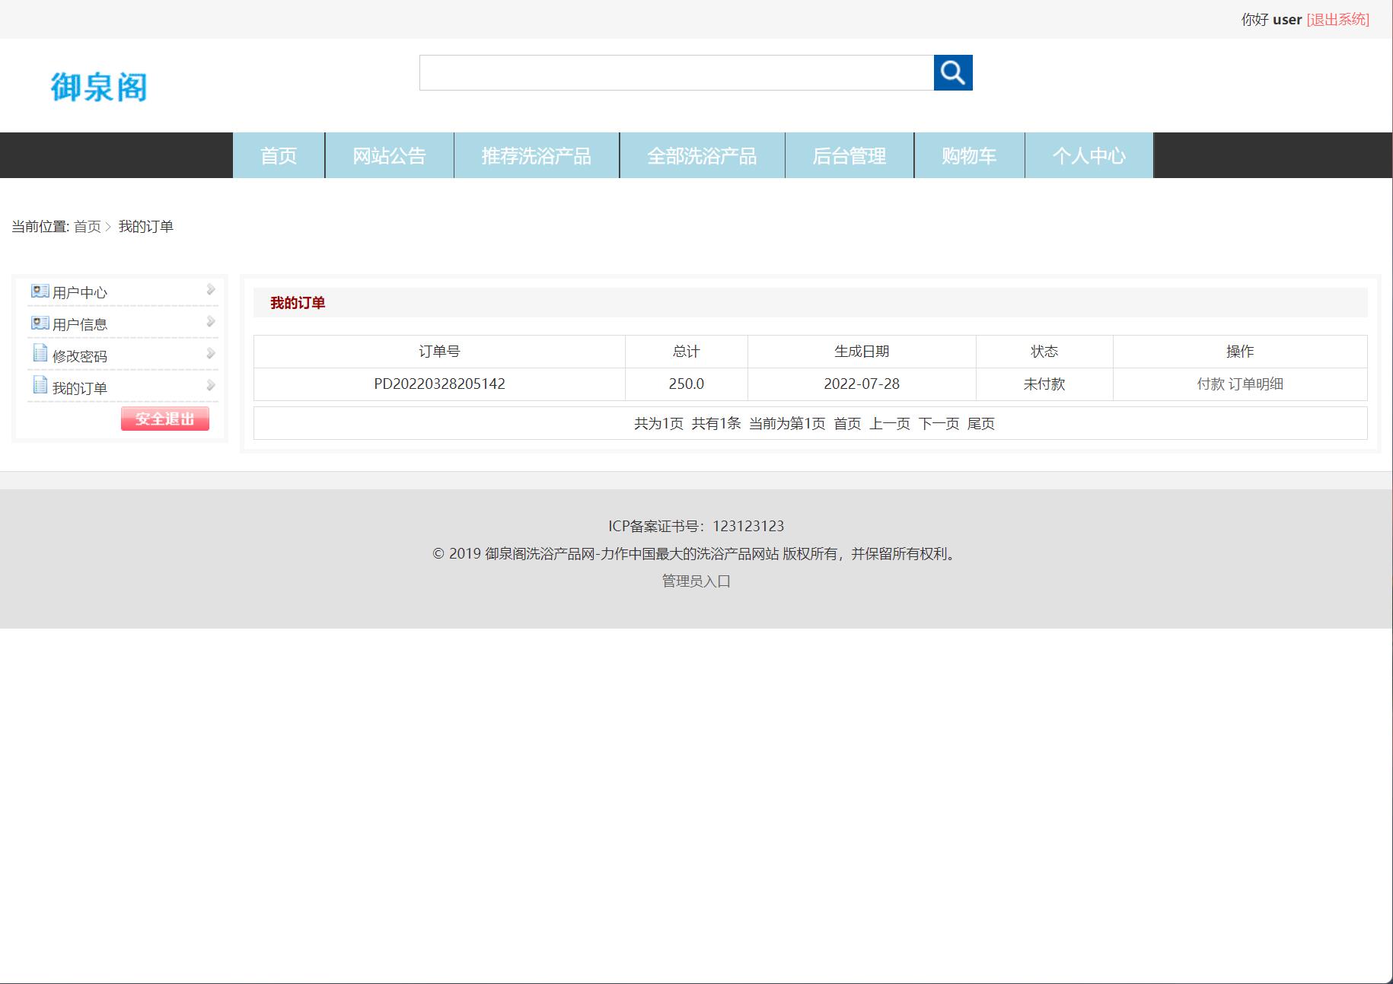Image resolution: width=1393 pixels, height=984 pixels.
Task: Expand the 修改密码 chevron arrow
Action: [210, 352]
